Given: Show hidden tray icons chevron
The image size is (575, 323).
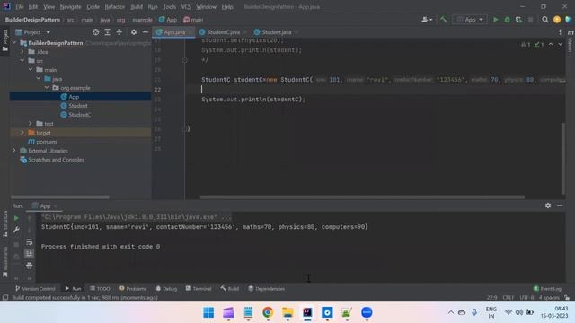Looking at the screenshot, I should (451, 312).
